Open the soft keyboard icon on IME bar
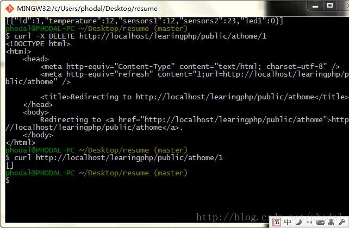Viewport: 349px width, 228px height. (320, 222)
